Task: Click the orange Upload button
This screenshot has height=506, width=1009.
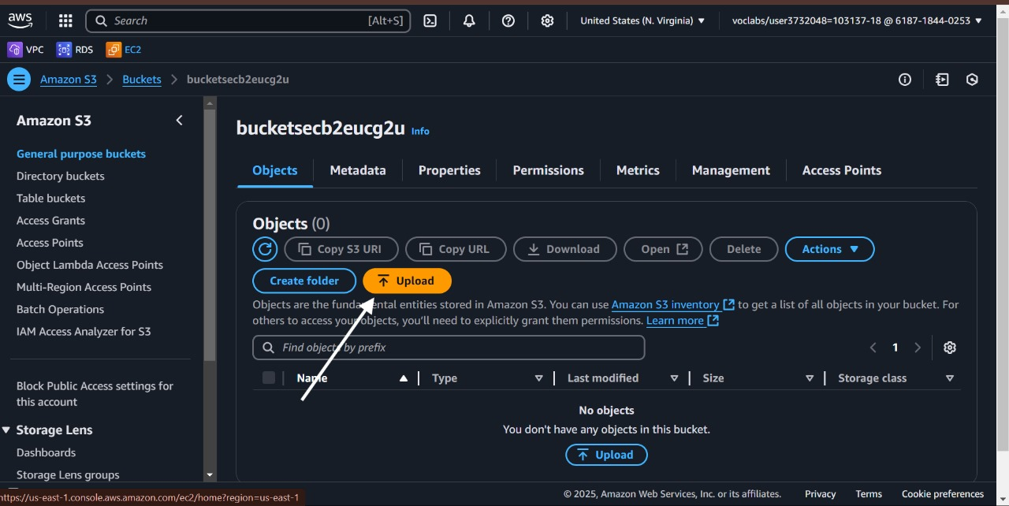Action: 407,281
